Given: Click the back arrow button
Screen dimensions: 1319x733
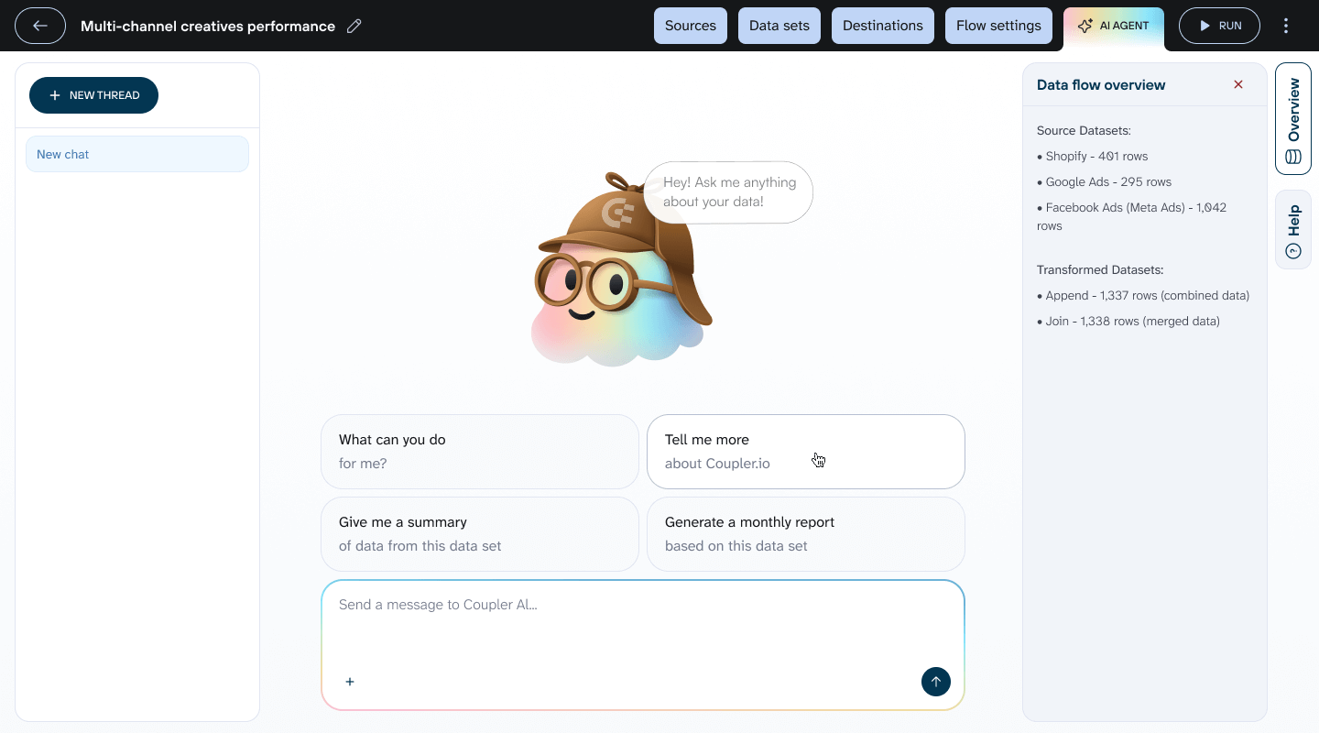Looking at the screenshot, I should [x=40, y=26].
